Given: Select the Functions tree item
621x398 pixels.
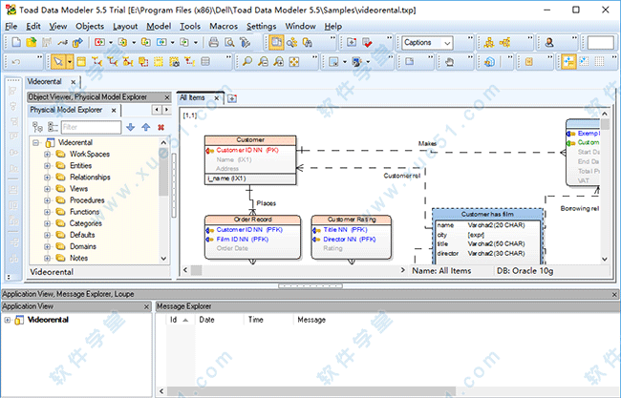Looking at the screenshot, I should (84, 212).
